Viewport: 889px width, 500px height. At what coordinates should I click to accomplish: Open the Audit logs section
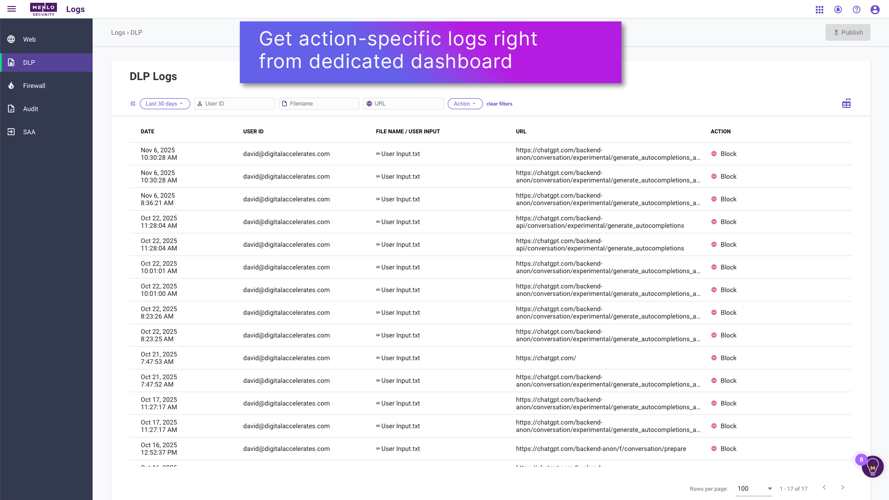coord(30,109)
